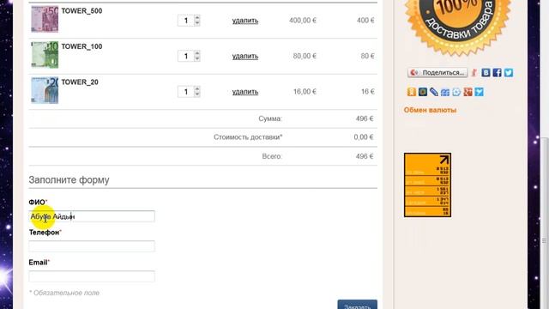The width and height of the screenshot is (549, 309).
Task: Share via the Google+ icon
Action: 468,92
